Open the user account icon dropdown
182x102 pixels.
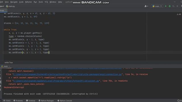tap(146, 6)
